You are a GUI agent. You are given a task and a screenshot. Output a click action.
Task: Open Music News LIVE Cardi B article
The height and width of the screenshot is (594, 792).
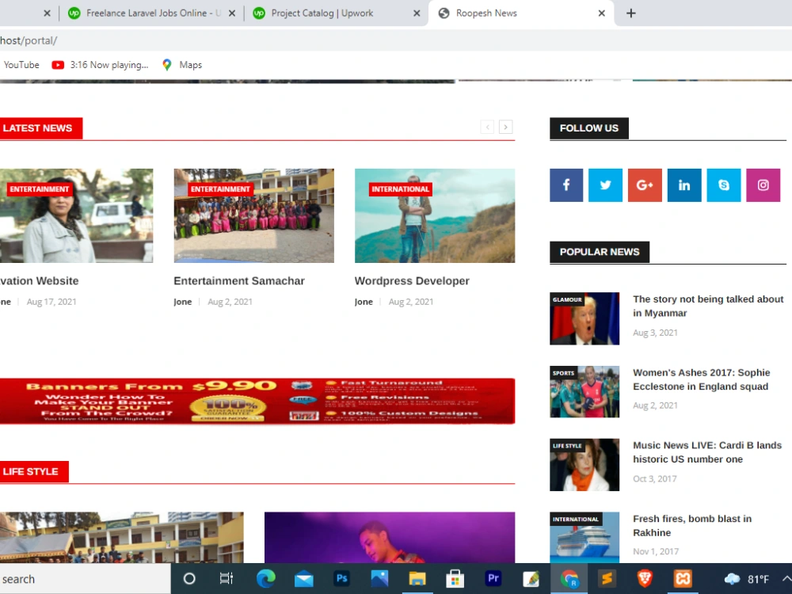tap(707, 452)
